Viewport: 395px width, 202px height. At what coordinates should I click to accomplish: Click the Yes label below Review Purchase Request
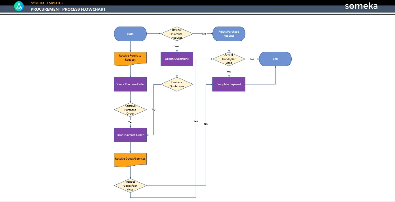tap(177, 46)
